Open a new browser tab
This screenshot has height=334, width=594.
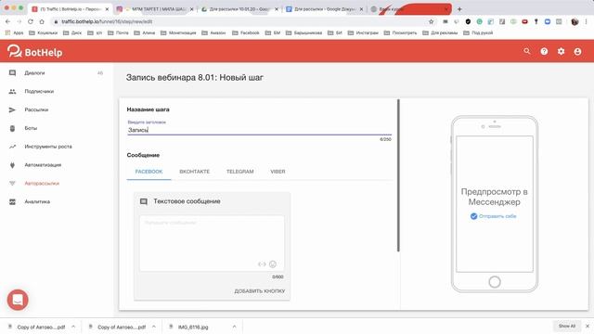(459, 8)
